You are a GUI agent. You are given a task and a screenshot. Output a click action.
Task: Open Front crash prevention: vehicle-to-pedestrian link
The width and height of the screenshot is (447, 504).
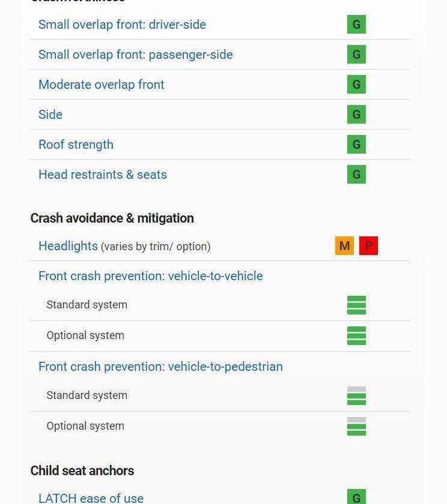(160, 367)
